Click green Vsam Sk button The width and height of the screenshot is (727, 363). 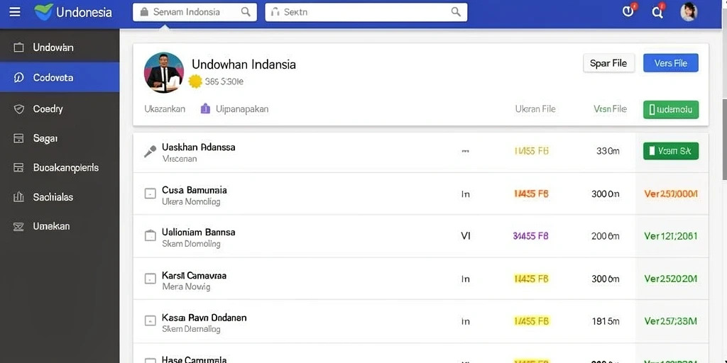pos(670,151)
